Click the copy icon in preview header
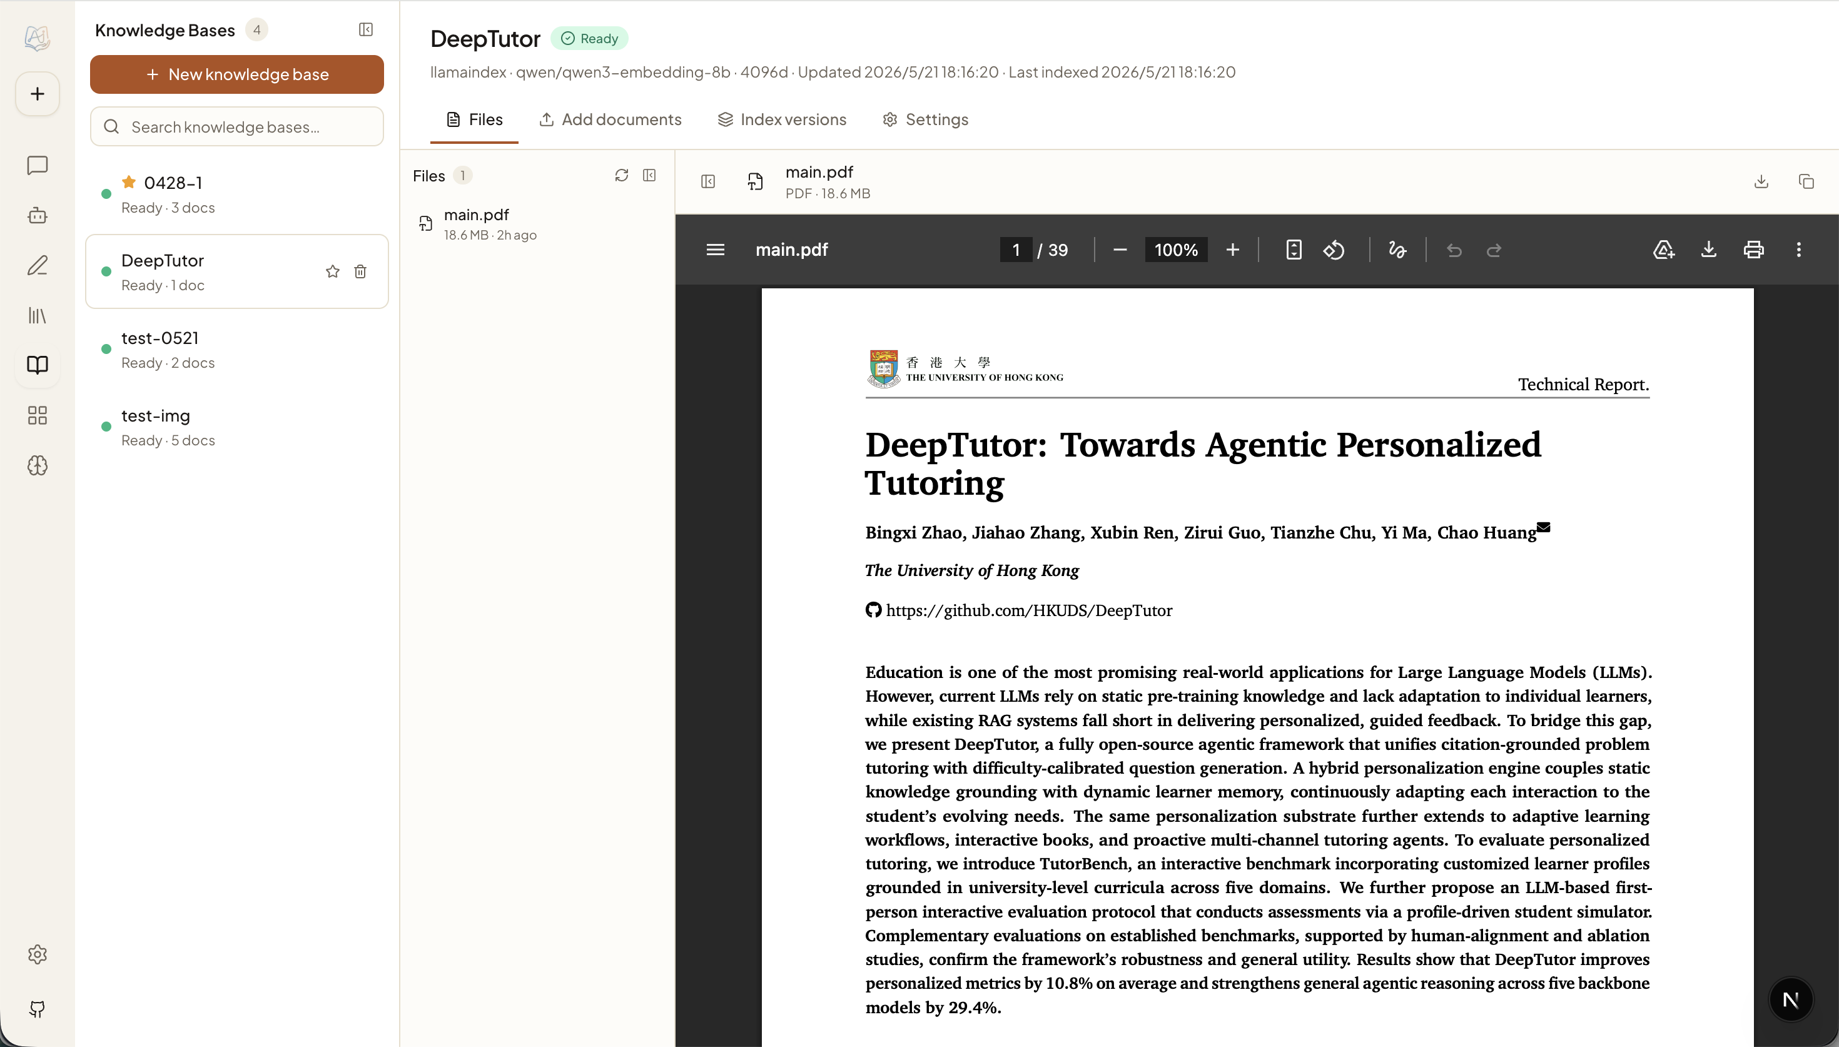 click(1806, 181)
